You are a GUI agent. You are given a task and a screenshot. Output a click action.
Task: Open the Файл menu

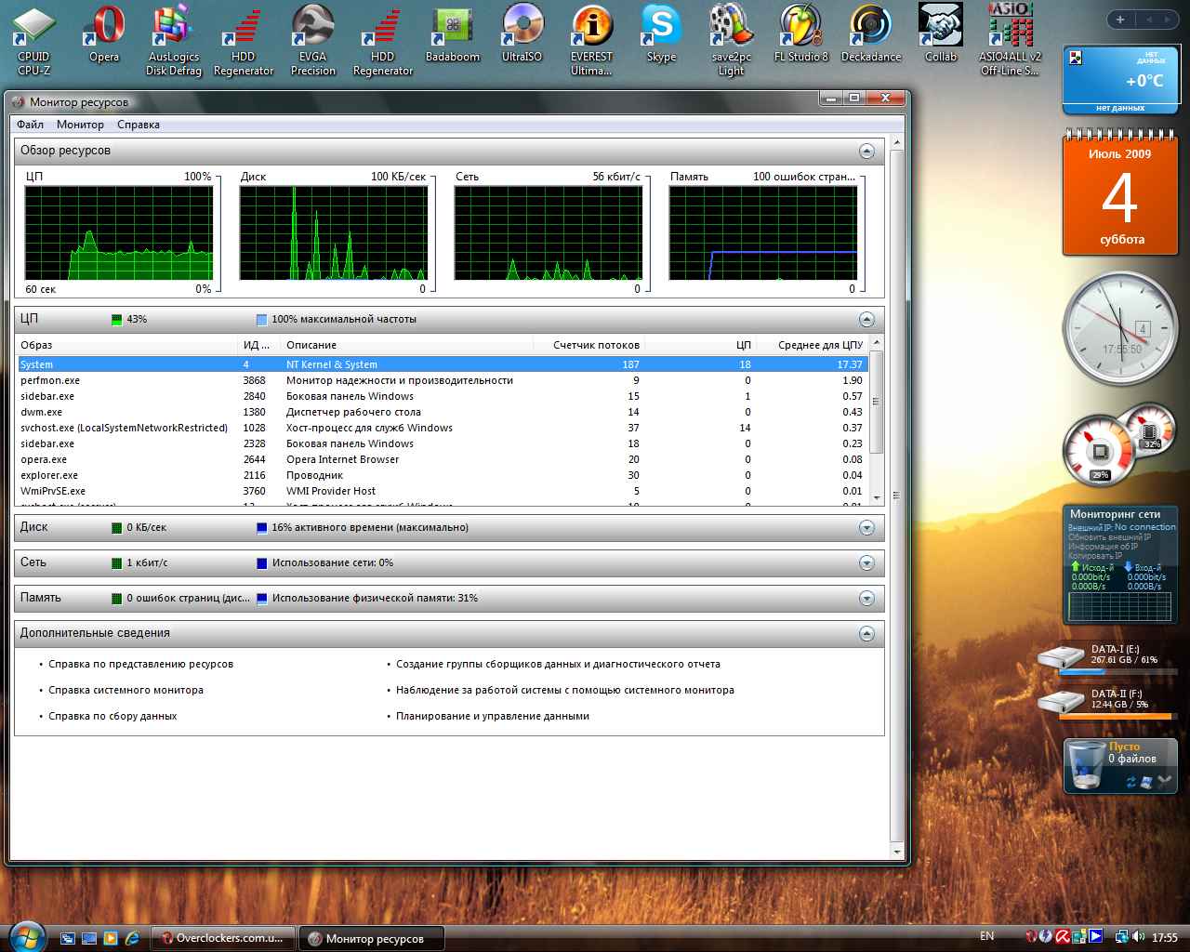coord(30,125)
